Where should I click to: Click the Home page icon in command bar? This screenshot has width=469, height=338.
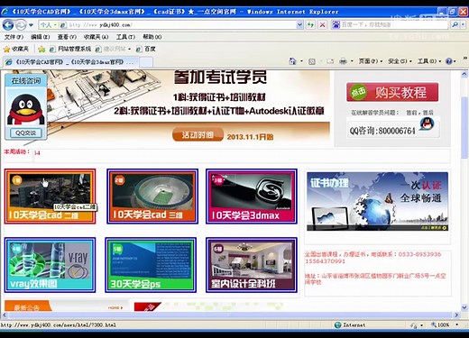point(292,61)
